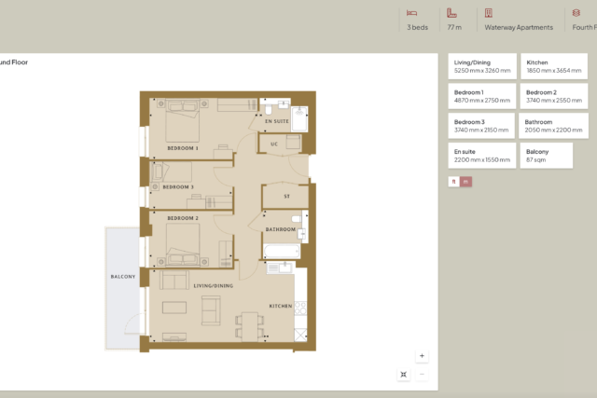Click the floor area icon above 77 m
The height and width of the screenshot is (398, 597).
(x=452, y=13)
